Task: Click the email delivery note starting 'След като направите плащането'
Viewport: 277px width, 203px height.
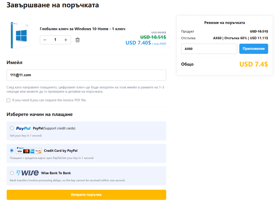Action: point(85,90)
